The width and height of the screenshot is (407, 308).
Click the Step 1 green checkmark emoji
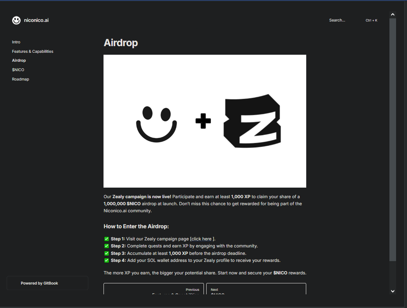pyautogui.click(x=106, y=239)
